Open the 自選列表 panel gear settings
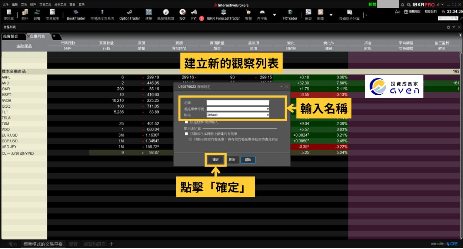 pyautogui.click(x=448, y=27)
